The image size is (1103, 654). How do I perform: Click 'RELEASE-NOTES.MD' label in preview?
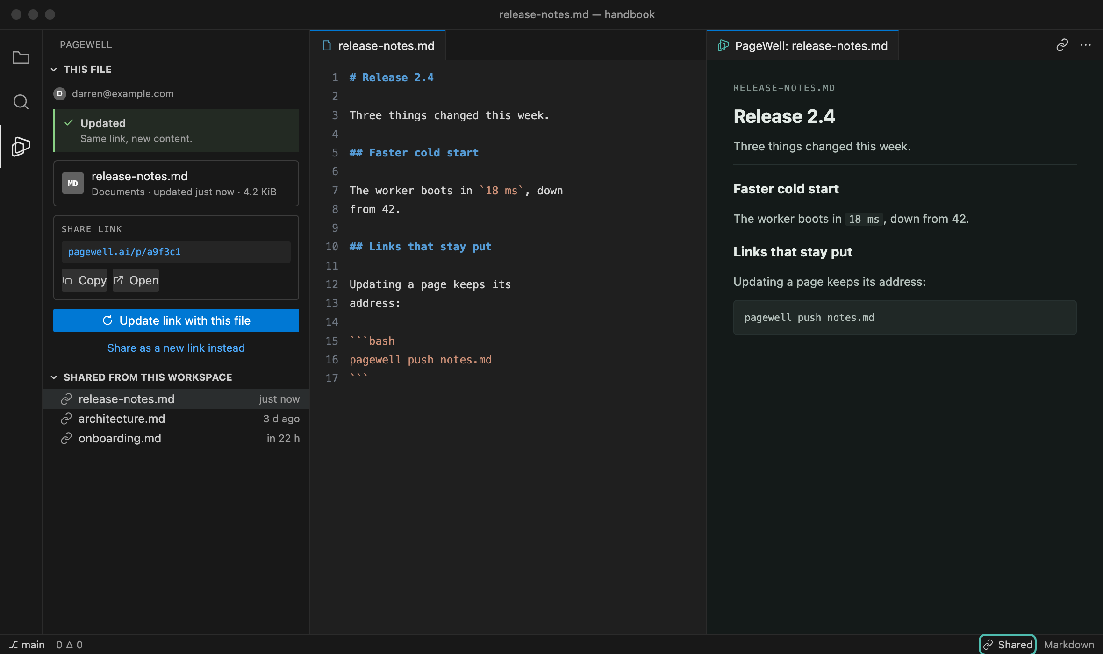[x=784, y=88]
